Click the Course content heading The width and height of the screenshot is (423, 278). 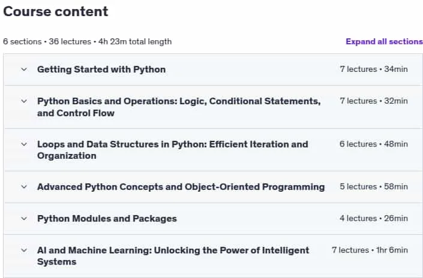pos(56,11)
